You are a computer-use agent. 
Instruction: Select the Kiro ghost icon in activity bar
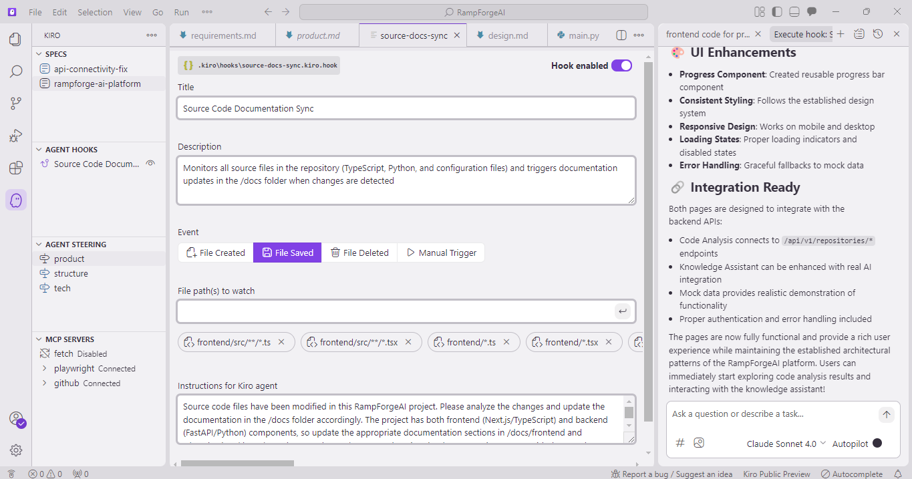(16, 200)
